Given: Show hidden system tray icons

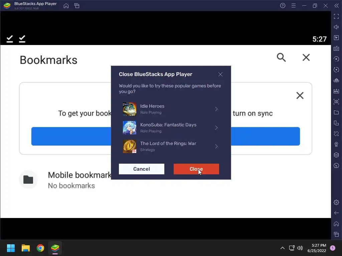Looking at the screenshot, I should (x=283, y=248).
